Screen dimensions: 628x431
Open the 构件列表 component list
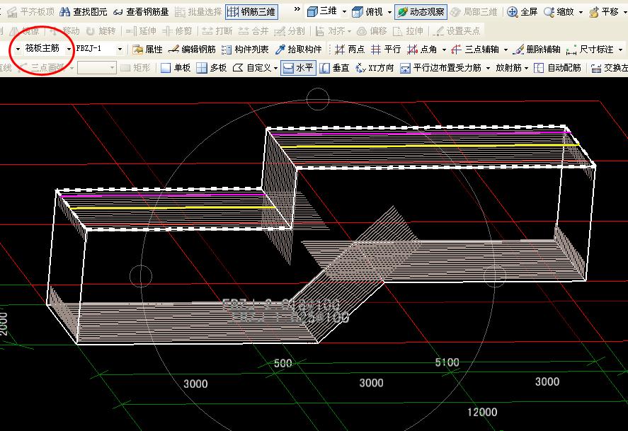[x=245, y=50]
